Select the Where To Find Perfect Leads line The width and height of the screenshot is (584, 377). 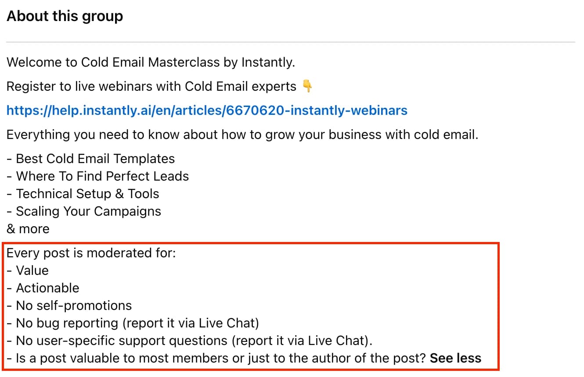[x=98, y=176]
